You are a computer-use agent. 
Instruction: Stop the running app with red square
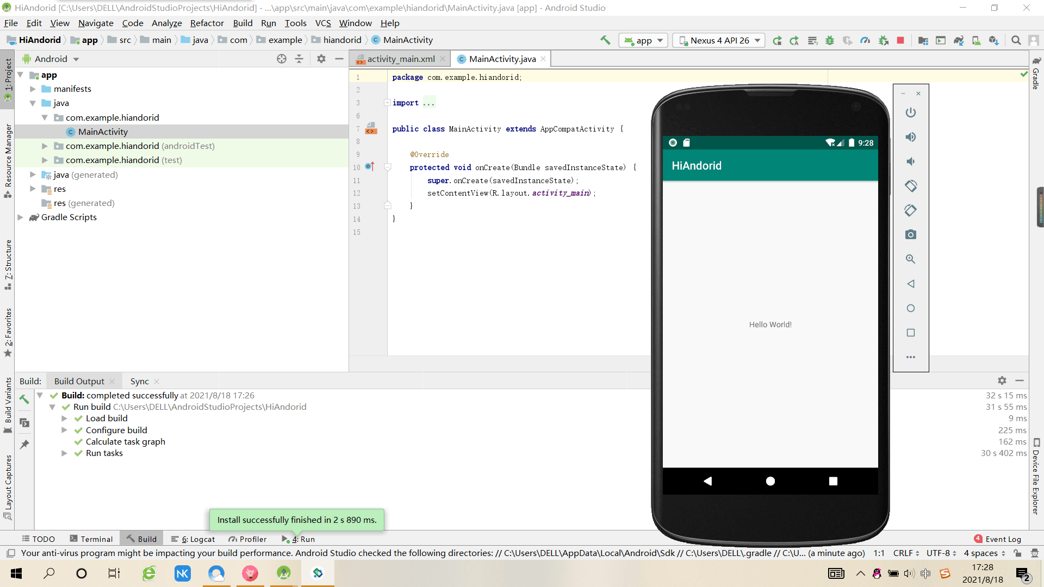click(x=900, y=40)
